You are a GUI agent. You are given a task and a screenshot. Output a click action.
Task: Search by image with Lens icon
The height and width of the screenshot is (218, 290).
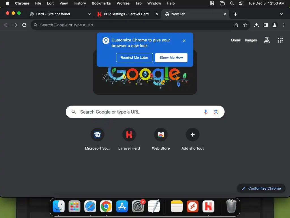[x=216, y=112]
